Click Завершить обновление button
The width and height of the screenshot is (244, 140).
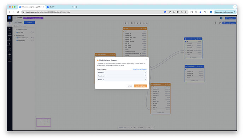tap(225, 12)
